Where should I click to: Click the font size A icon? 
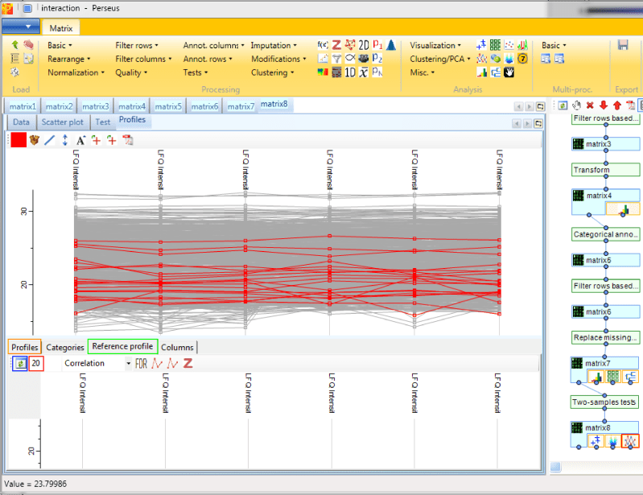coord(80,140)
